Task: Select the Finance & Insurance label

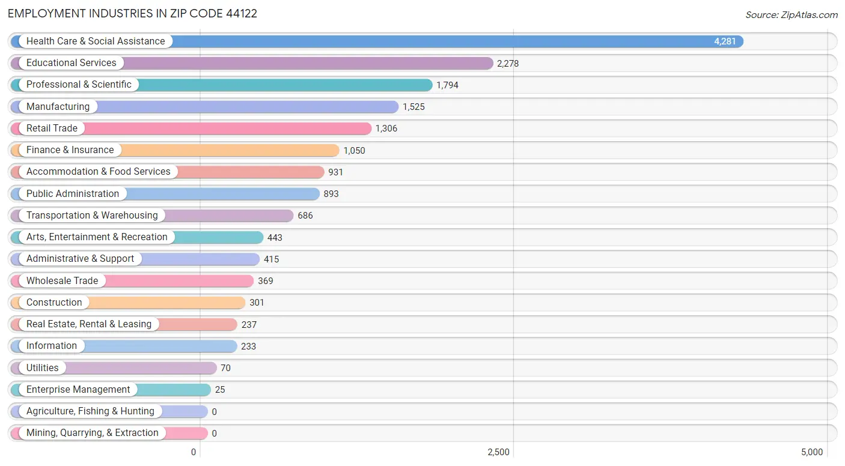Action: pyautogui.click(x=70, y=150)
